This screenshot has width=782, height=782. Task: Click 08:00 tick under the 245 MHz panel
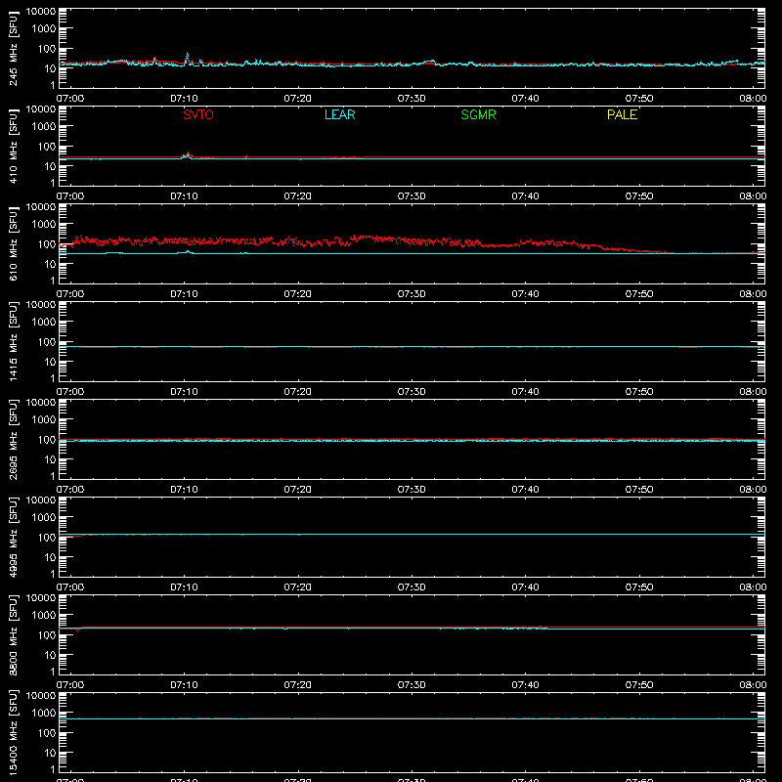pyautogui.click(x=753, y=99)
